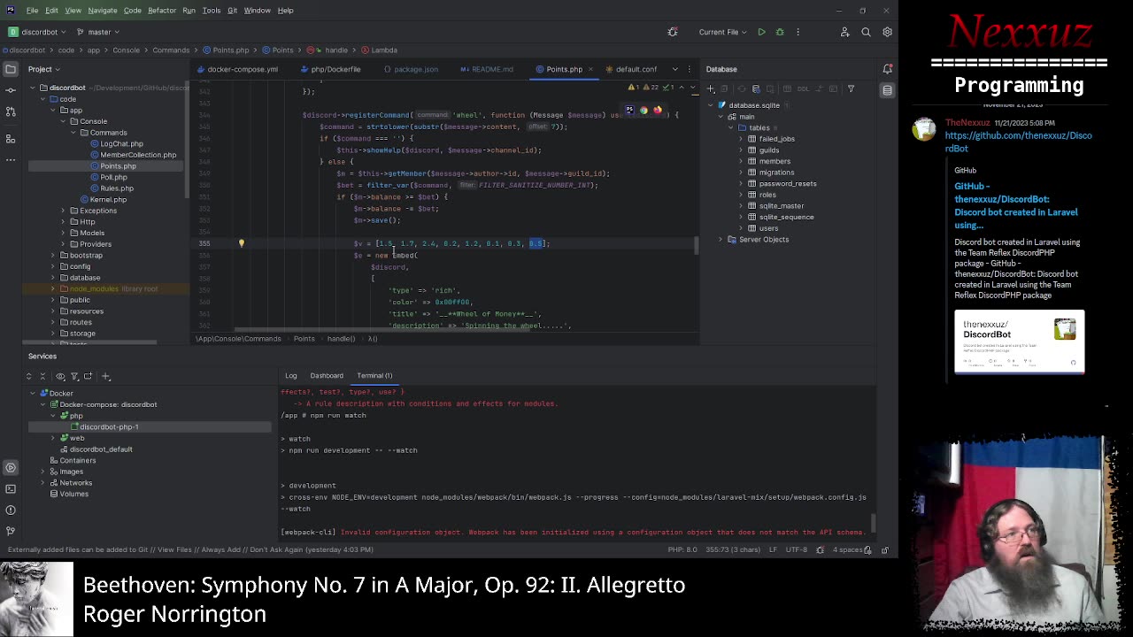Open the Refactor menu
Viewport: 1133px width, 637px height.
[x=162, y=11]
